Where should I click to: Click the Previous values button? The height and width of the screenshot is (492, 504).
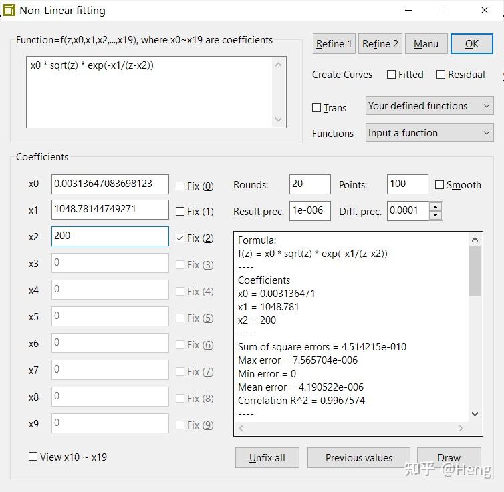[358, 458]
